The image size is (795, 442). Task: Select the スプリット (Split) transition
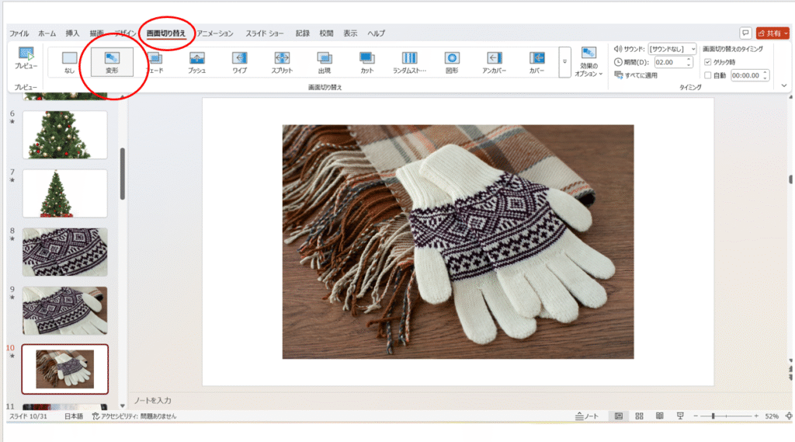pos(282,62)
